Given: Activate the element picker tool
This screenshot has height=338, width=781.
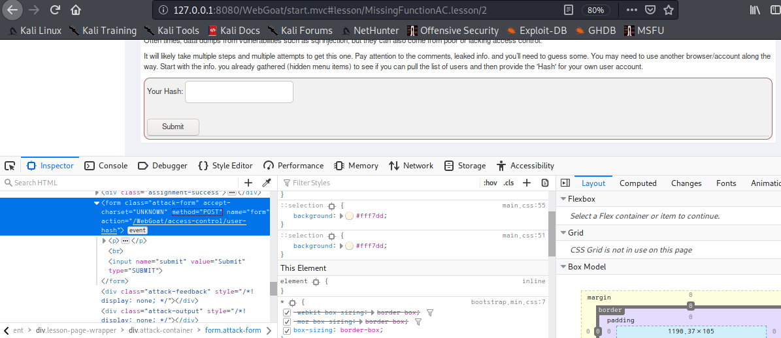Looking at the screenshot, I should click(x=10, y=166).
